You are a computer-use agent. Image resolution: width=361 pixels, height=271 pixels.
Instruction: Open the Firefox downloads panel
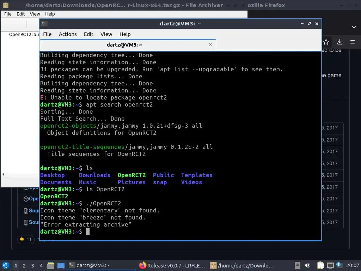point(339,42)
